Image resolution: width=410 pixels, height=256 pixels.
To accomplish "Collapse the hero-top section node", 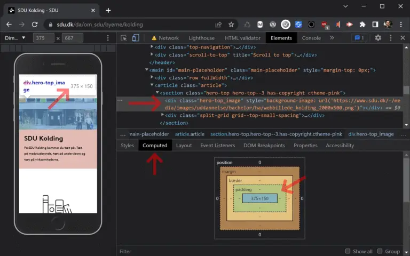I will [x=157, y=92].
